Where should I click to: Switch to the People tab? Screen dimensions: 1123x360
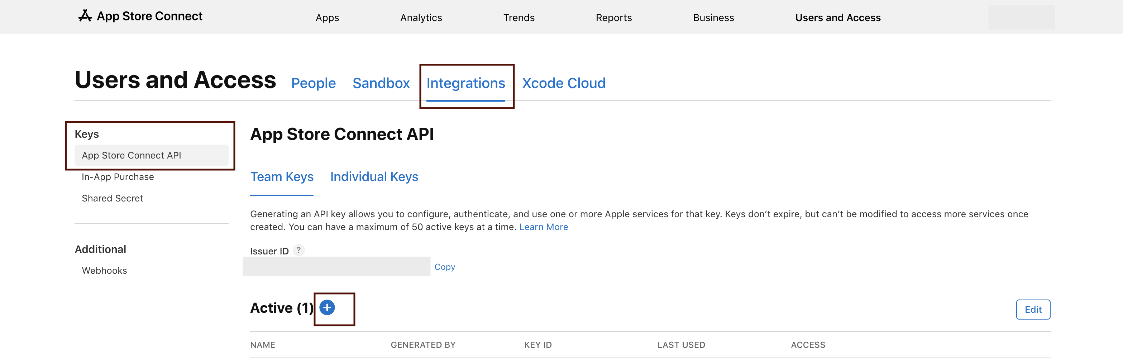click(314, 83)
